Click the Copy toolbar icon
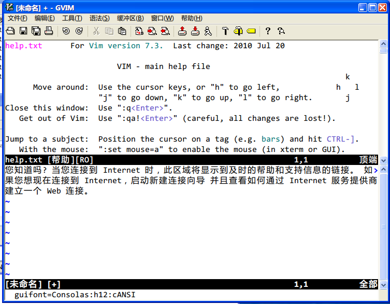The width and height of the screenshot is (390, 304). coord(109,31)
